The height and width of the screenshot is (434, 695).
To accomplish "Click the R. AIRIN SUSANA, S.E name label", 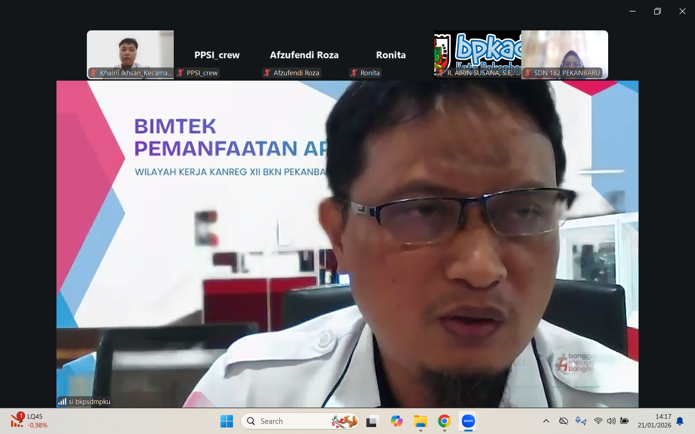I will coord(484,73).
